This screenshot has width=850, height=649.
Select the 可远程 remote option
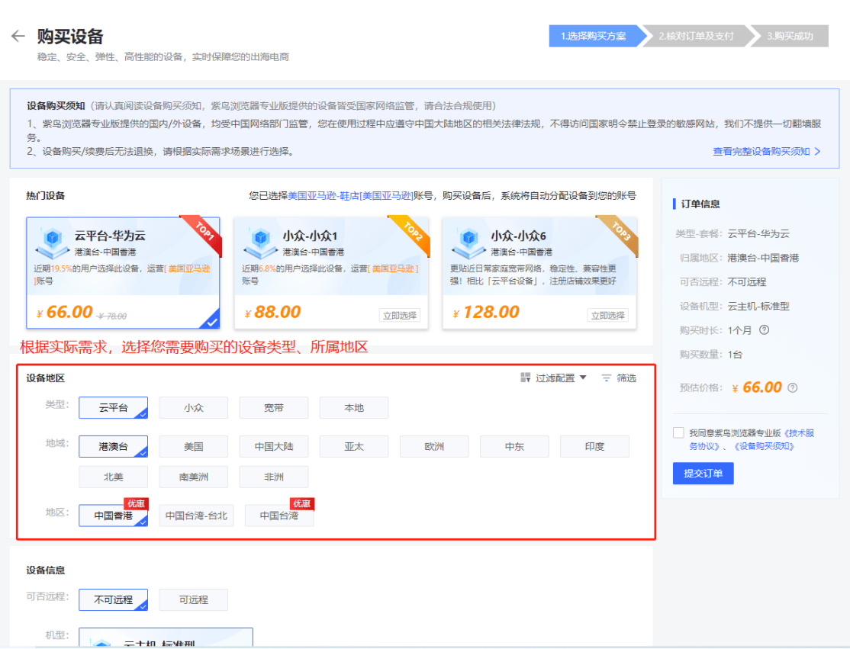pyautogui.click(x=193, y=600)
